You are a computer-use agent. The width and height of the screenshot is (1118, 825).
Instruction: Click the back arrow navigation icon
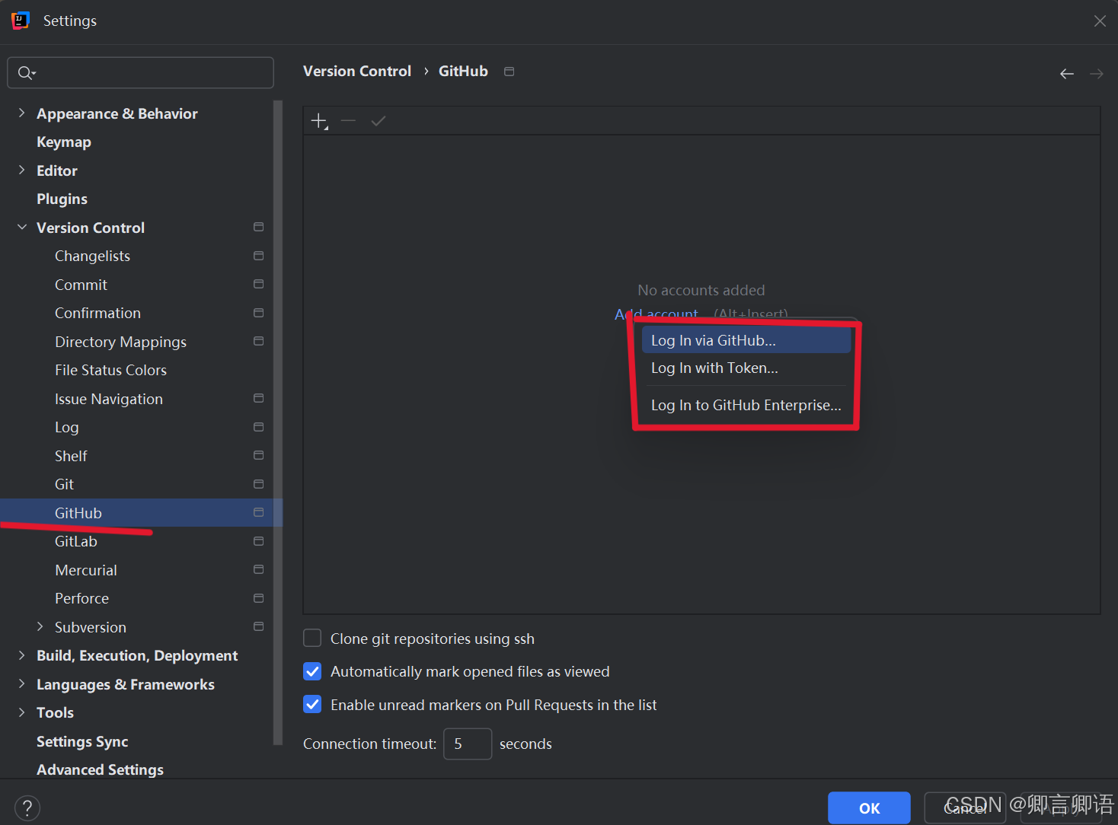1067,74
